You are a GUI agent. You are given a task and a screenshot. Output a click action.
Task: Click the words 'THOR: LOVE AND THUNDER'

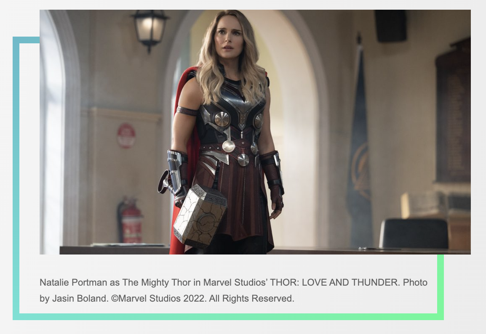[335, 282]
